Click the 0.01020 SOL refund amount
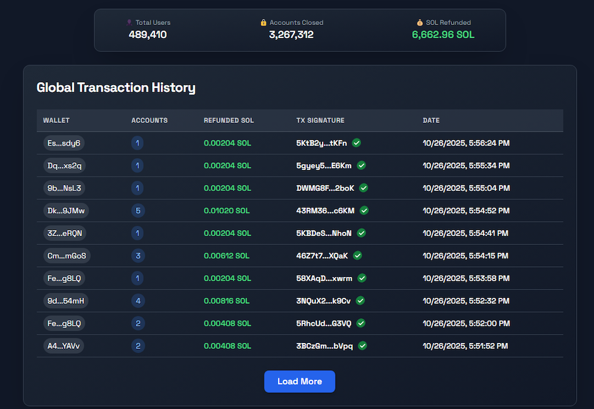The height and width of the screenshot is (409, 594). (x=226, y=210)
